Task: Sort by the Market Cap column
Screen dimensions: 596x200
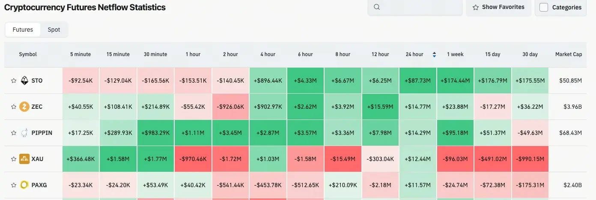Action: click(569, 54)
